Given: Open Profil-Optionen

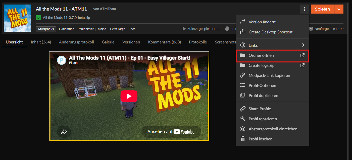Looking at the screenshot, I should [x=272, y=85].
